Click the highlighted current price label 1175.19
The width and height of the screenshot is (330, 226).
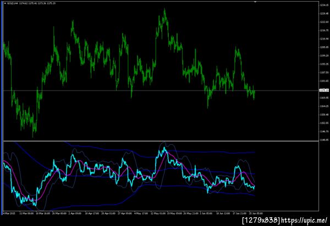[x=324, y=91]
